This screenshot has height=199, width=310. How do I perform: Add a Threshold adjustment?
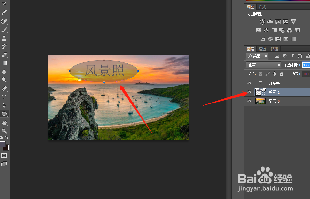278,39
